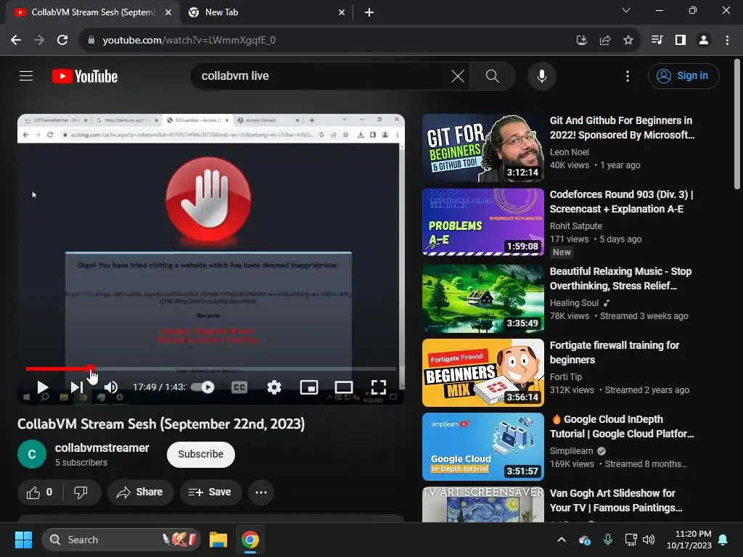This screenshot has height=557, width=743.
Task: Open media controls in Chrome toolbar
Action: [657, 40]
